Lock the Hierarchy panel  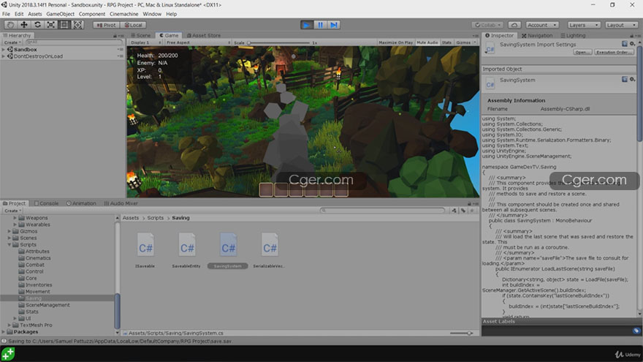click(x=115, y=36)
